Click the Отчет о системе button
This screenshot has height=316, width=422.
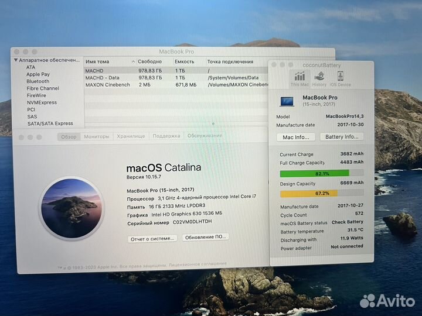pyautogui.click(x=152, y=239)
